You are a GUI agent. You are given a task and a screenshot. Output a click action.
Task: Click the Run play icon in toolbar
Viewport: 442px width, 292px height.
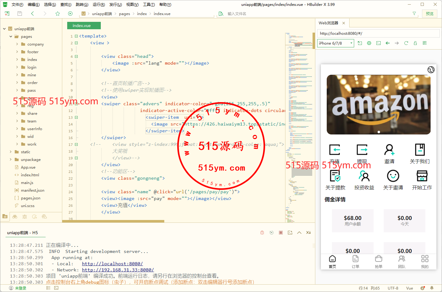(x=70, y=14)
